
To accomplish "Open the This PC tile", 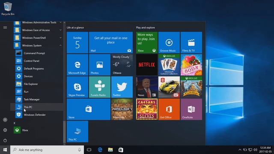I will 77,131.
